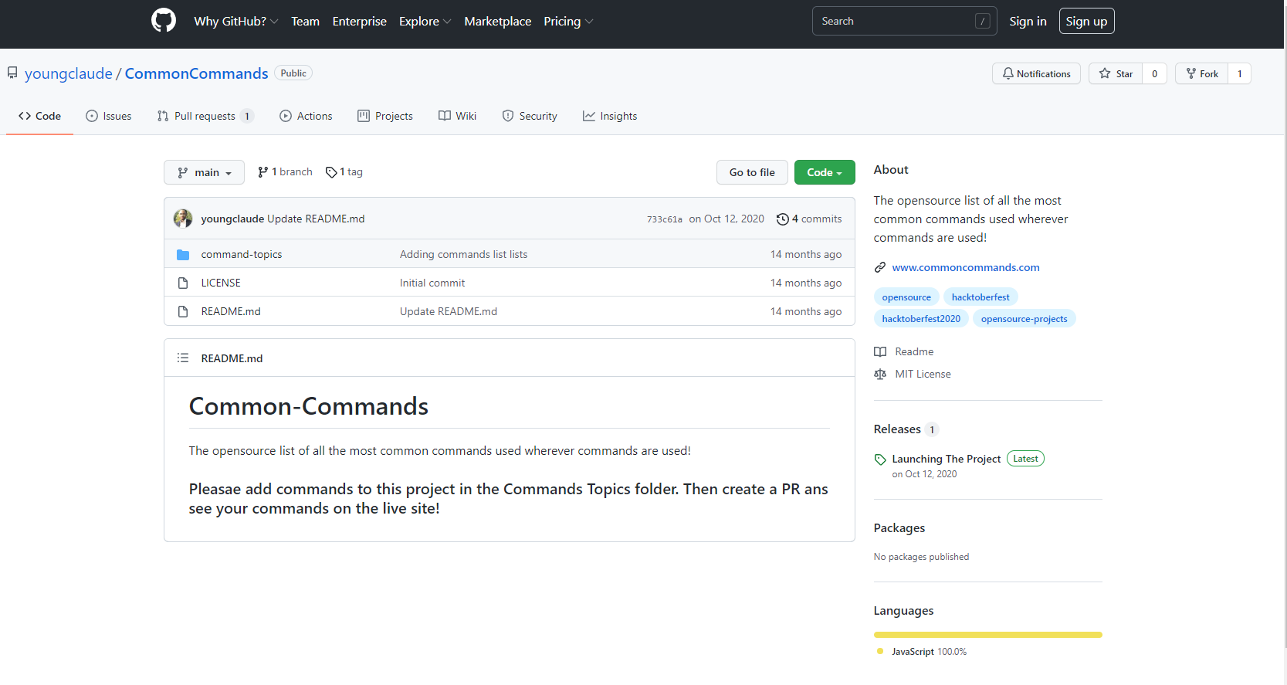This screenshot has width=1287, height=685.
Task: Open the README table of contents list icon
Action: [183, 358]
